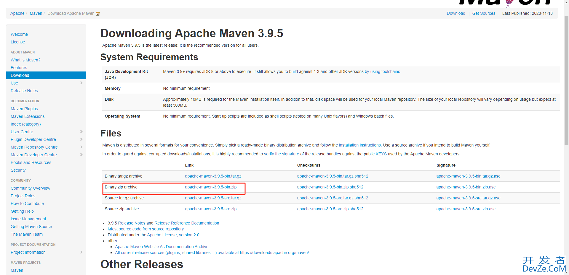569x275 pixels.
Task: Click the 'by using toolchains' link
Action: (x=383, y=71)
